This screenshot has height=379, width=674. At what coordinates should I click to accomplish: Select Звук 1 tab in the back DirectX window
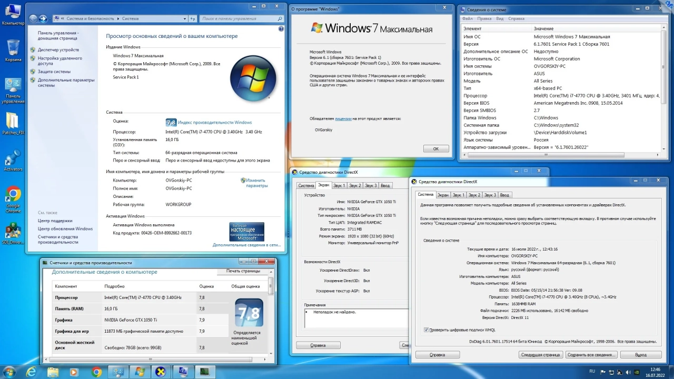click(339, 185)
